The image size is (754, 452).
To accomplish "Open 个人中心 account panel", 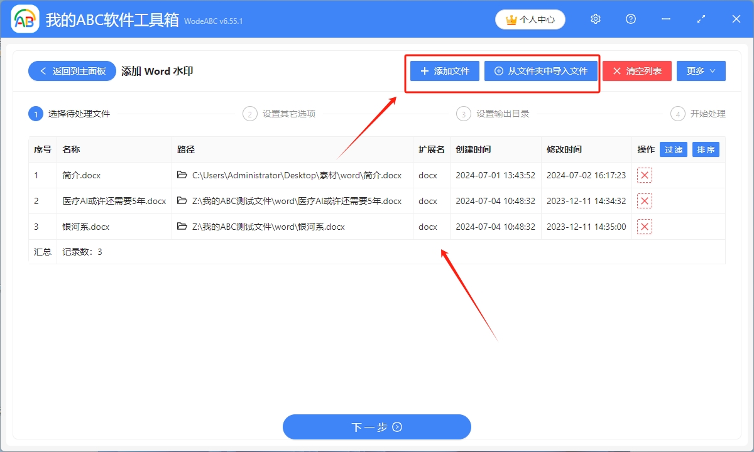I will click(530, 19).
